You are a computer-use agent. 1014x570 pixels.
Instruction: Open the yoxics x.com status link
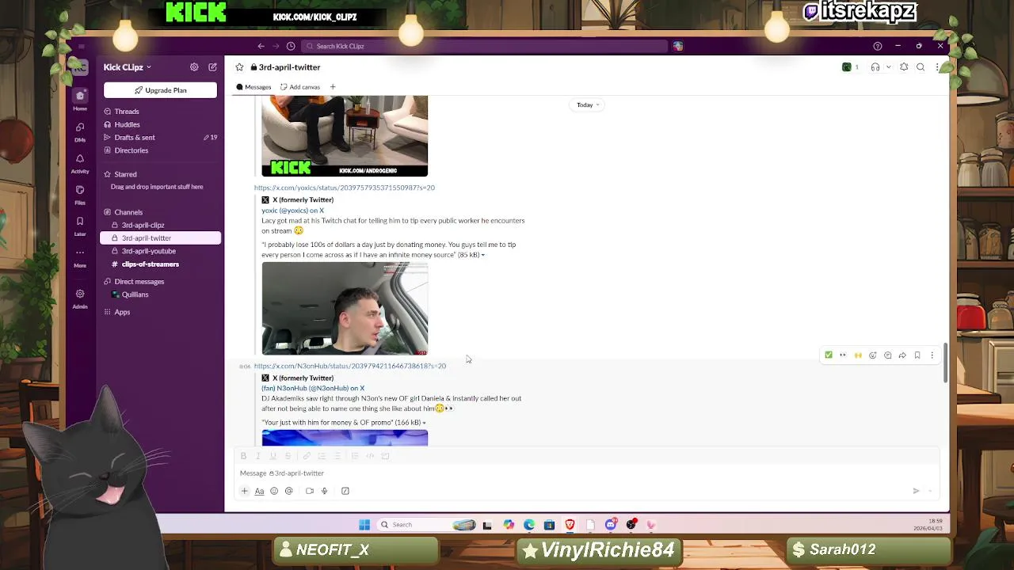345,188
